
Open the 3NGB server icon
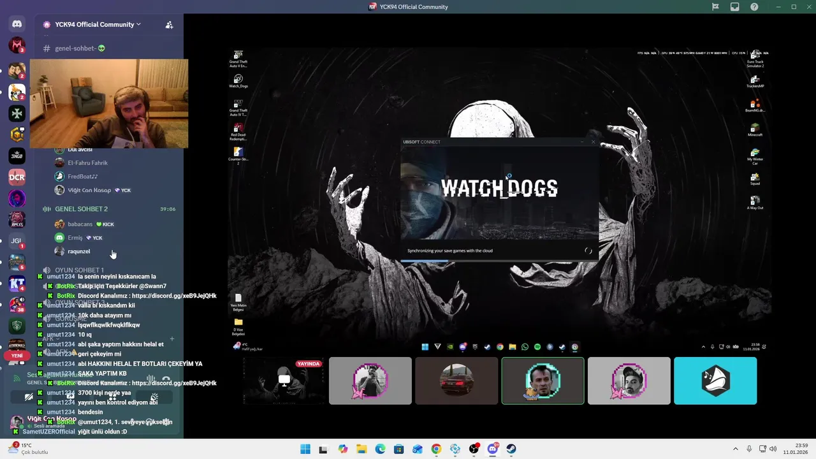click(x=17, y=156)
